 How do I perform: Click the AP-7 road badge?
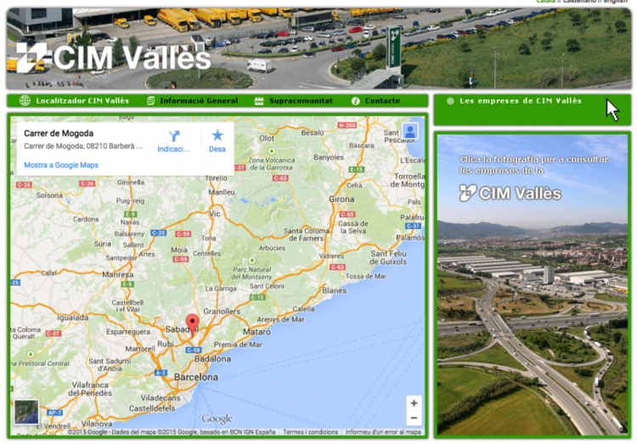[54, 413]
